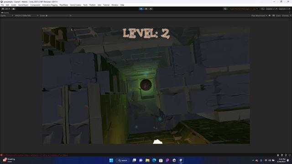Open the Animation Rigging menu

click(50, 5)
